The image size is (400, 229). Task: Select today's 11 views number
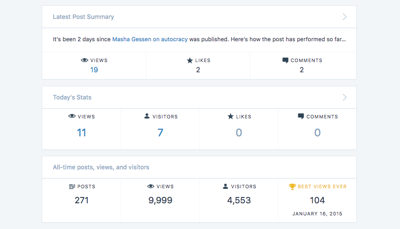click(81, 132)
